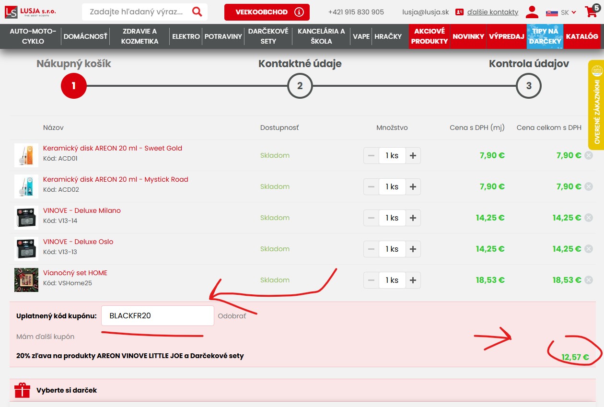This screenshot has height=407, width=604.
Task: Open the Výpredaj menu item
Action: [x=506, y=36]
